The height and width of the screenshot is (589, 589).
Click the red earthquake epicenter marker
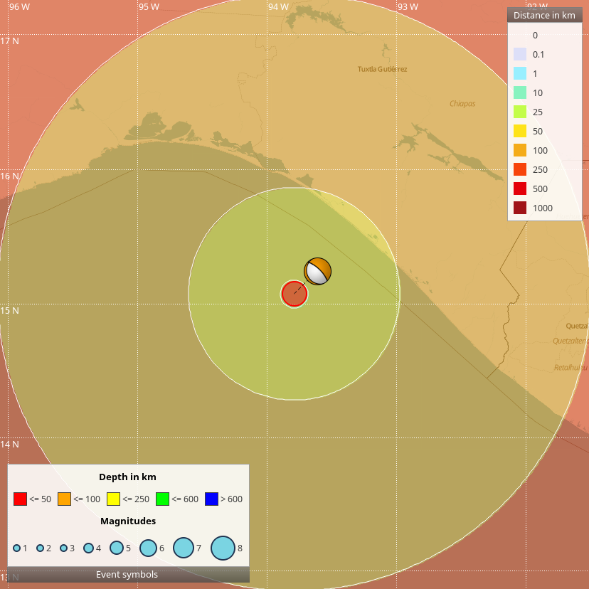pyautogui.click(x=294, y=294)
